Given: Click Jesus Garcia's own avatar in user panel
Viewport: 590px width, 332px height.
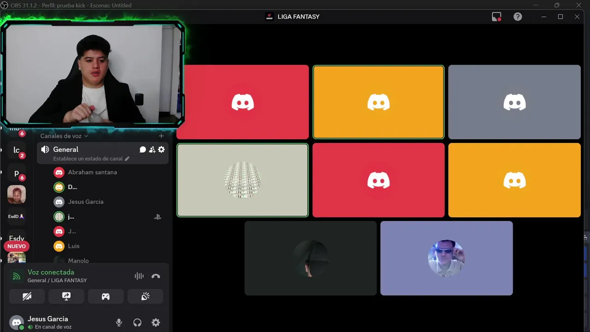Looking at the screenshot, I should 17,322.
